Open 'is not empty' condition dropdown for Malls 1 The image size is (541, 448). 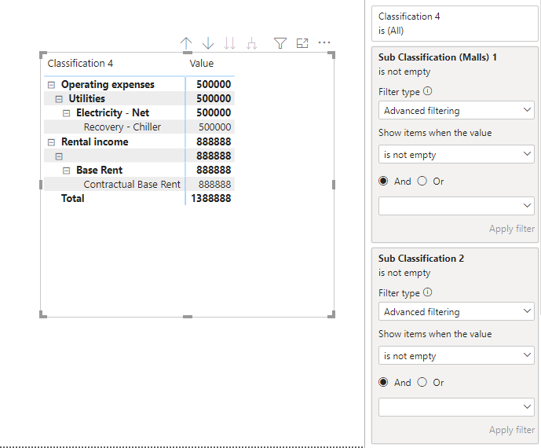[456, 154]
